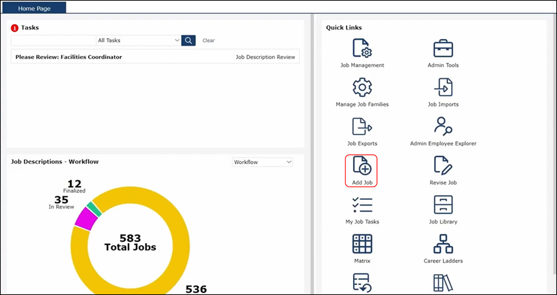The image size is (557, 295).
Task: Open the Matrix grid icon
Action: click(362, 244)
